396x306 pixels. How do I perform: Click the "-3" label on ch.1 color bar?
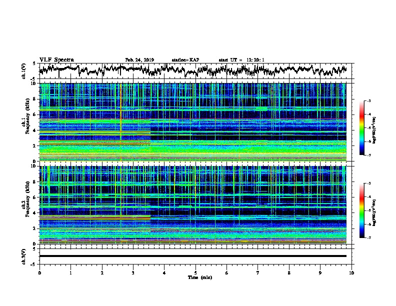(368, 101)
